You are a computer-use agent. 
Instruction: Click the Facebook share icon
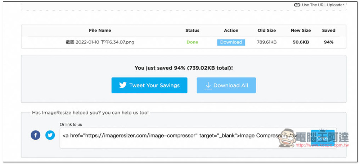click(36, 135)
